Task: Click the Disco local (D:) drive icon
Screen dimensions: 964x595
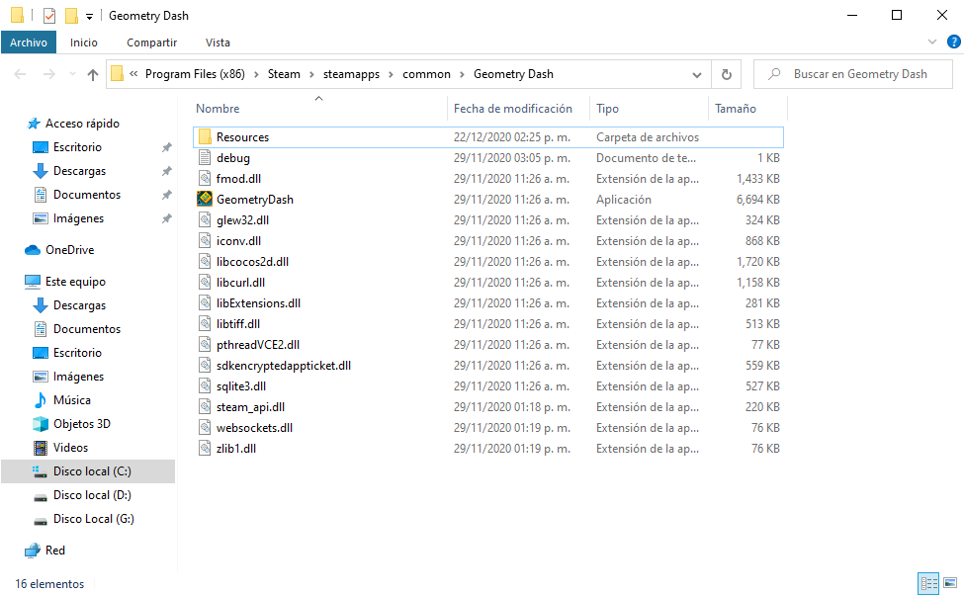Action: [40, 496]
